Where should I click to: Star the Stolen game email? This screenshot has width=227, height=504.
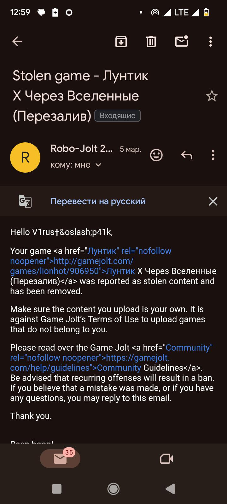(x=212, y=96)
